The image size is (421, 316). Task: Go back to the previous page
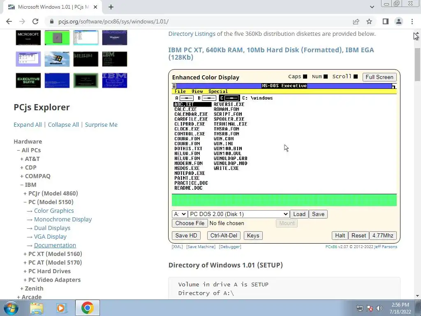click(9, 21)
